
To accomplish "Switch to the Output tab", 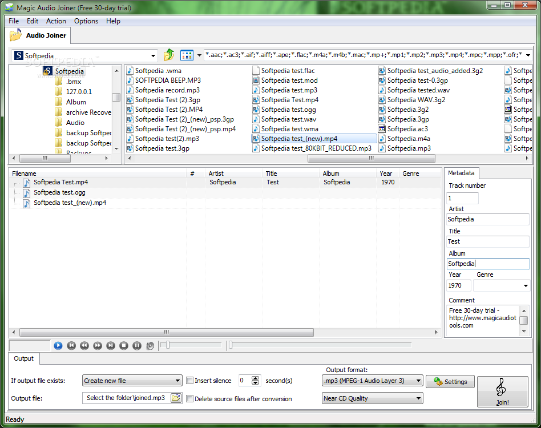I will pos(24,359).
